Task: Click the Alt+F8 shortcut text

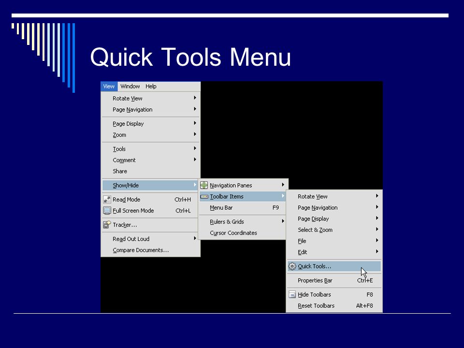Action: [x=364, y=305]
